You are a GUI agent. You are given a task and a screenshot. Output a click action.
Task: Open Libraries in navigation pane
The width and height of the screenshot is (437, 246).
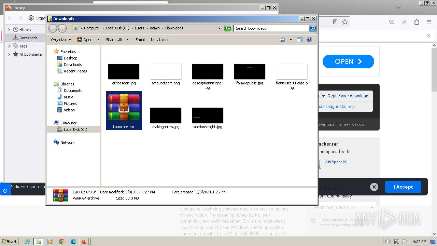pos(67,84)
